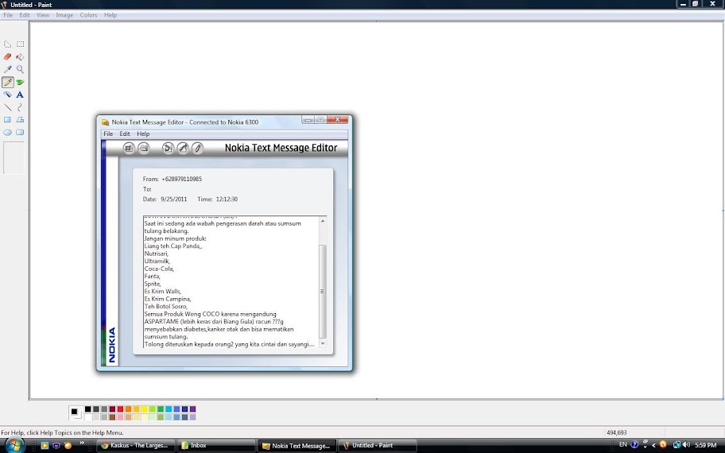Viewport: 725px width, 453px height.
Task: Open Paint's View menu
Action: pos(43,15)
